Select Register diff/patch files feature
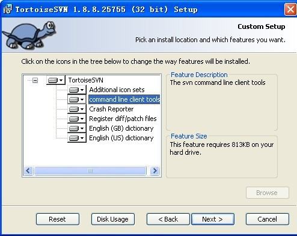Screen dimensions: 297x236 click(x=123, y=119)
